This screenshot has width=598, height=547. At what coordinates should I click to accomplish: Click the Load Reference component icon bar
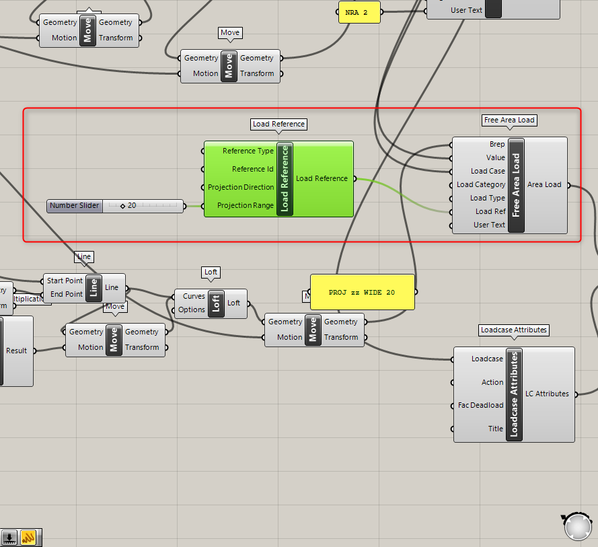tap(285, 179)
